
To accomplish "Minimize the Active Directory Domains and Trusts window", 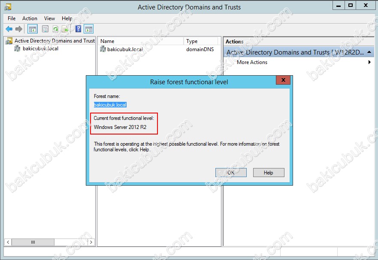I will [x=339, y=6].
